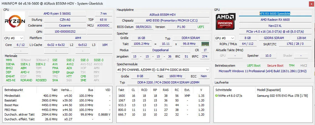This screenshot has width=315, height=125.
Task: Click the AMD Ryzen 5 5600G name field
Action: pyautogui.click(x=57, y=14)
